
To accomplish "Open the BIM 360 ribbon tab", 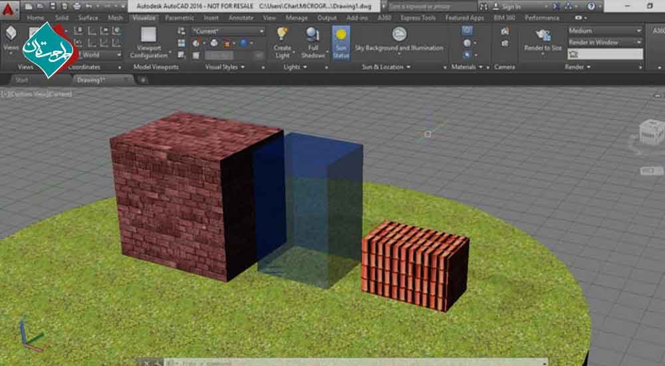I will (x=504, y=18).
